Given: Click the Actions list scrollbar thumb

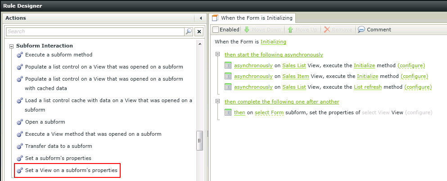Looking at the screenshot, I should pos(200,141).
